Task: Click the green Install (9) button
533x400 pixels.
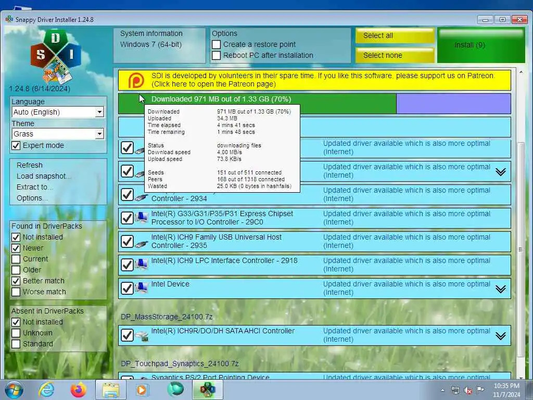Action: pyautogui.click(x=481, y=45)
